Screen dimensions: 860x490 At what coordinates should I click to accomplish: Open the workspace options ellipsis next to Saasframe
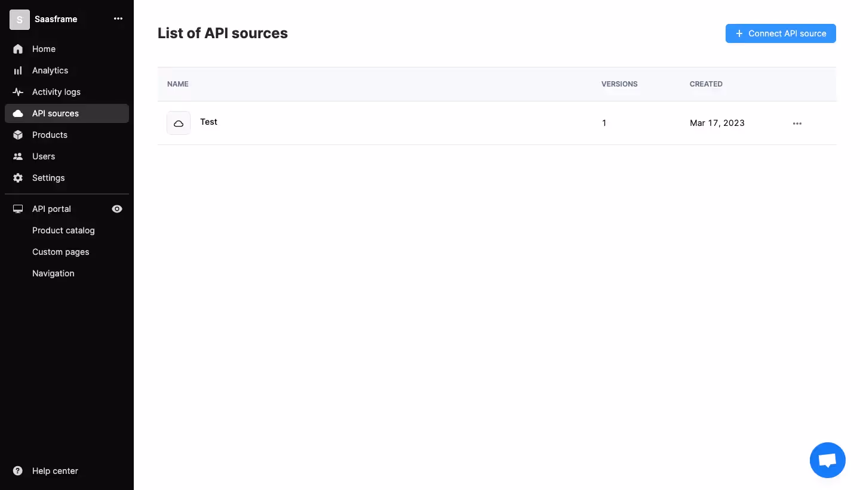118,19
